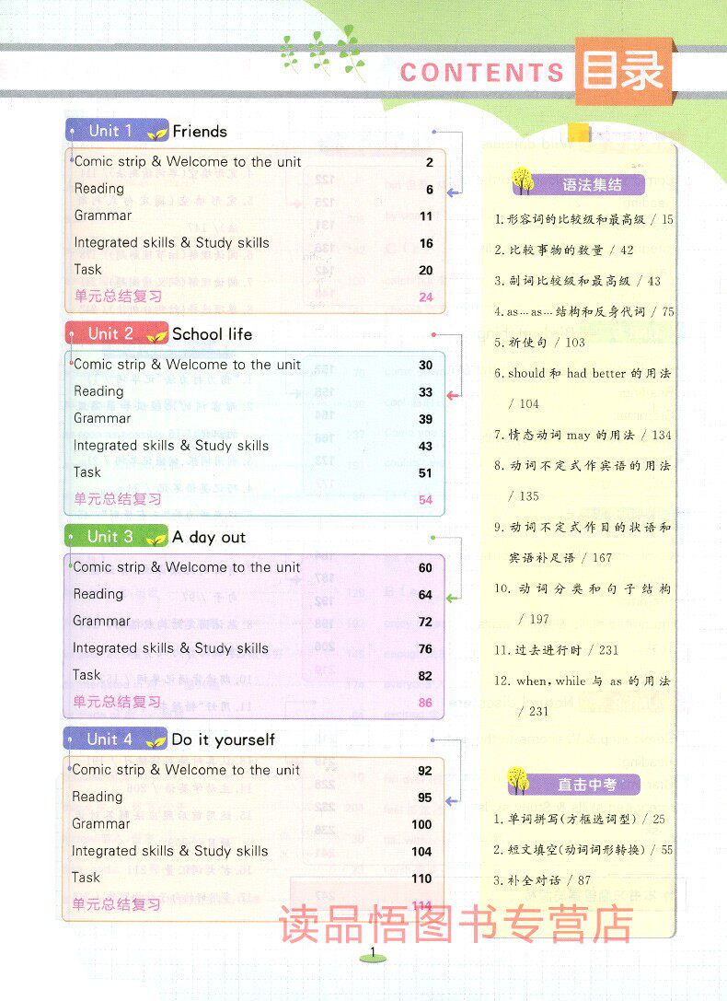
Task: Select the Unit 4 badge
Action: (115, 739)
